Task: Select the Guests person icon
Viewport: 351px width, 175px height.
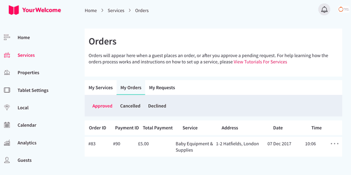Action: point(7,160)
